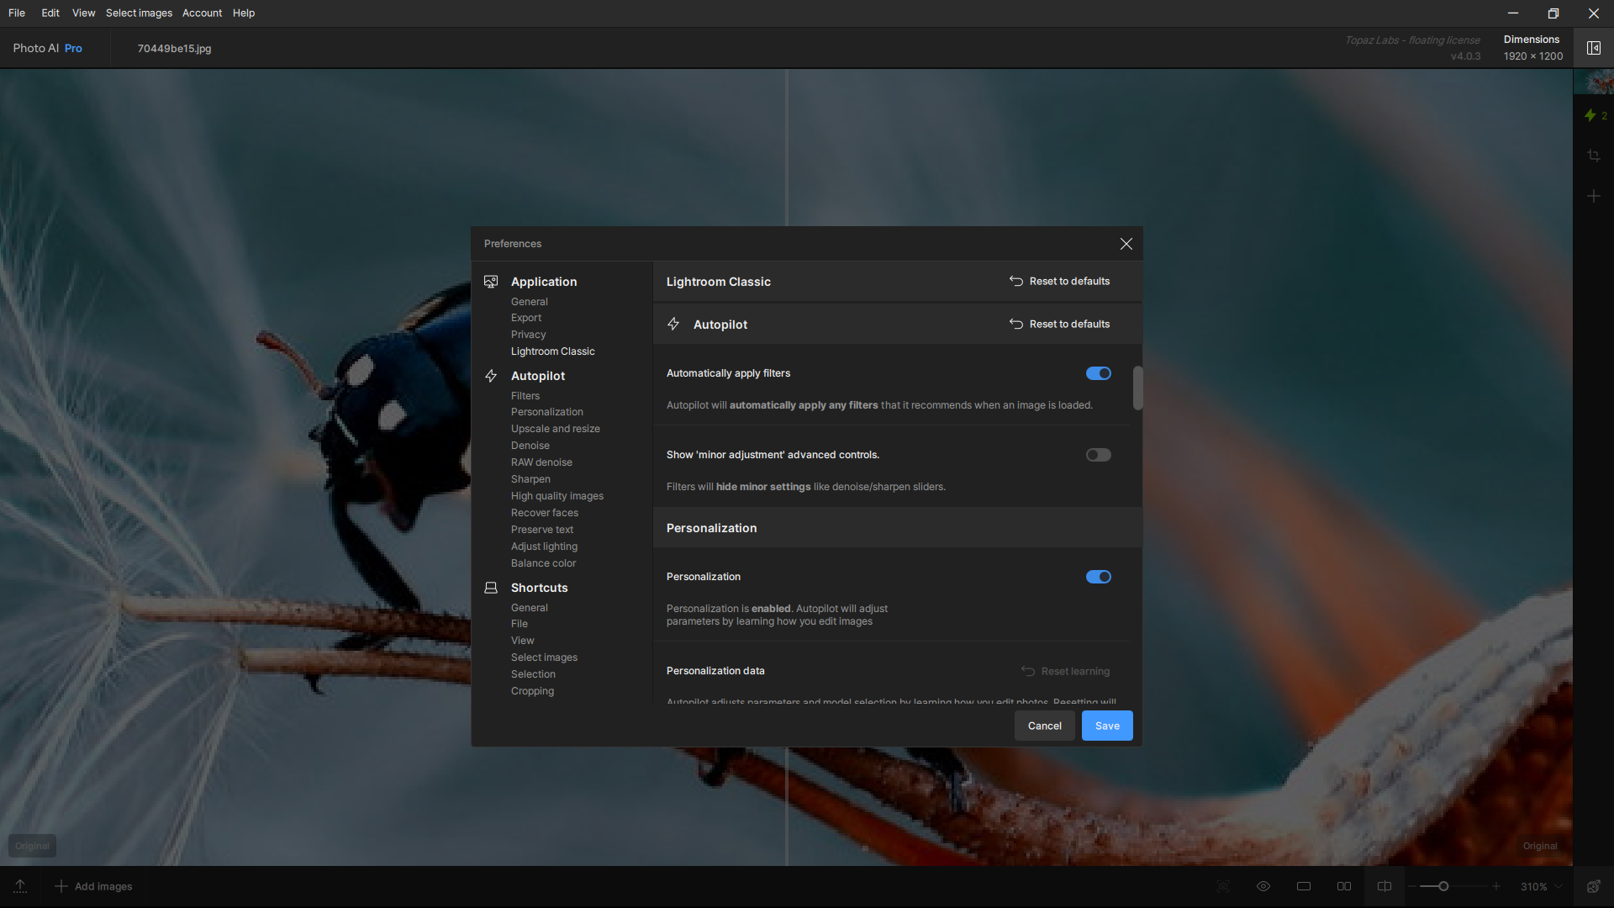Select the Crop tool in right sidebar
Viewport: 1614px width, 908px height.
coord(1594,156)
